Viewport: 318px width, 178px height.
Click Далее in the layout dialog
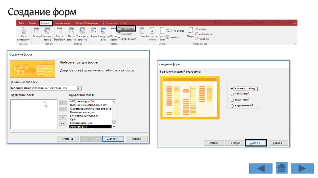(256, 143)
